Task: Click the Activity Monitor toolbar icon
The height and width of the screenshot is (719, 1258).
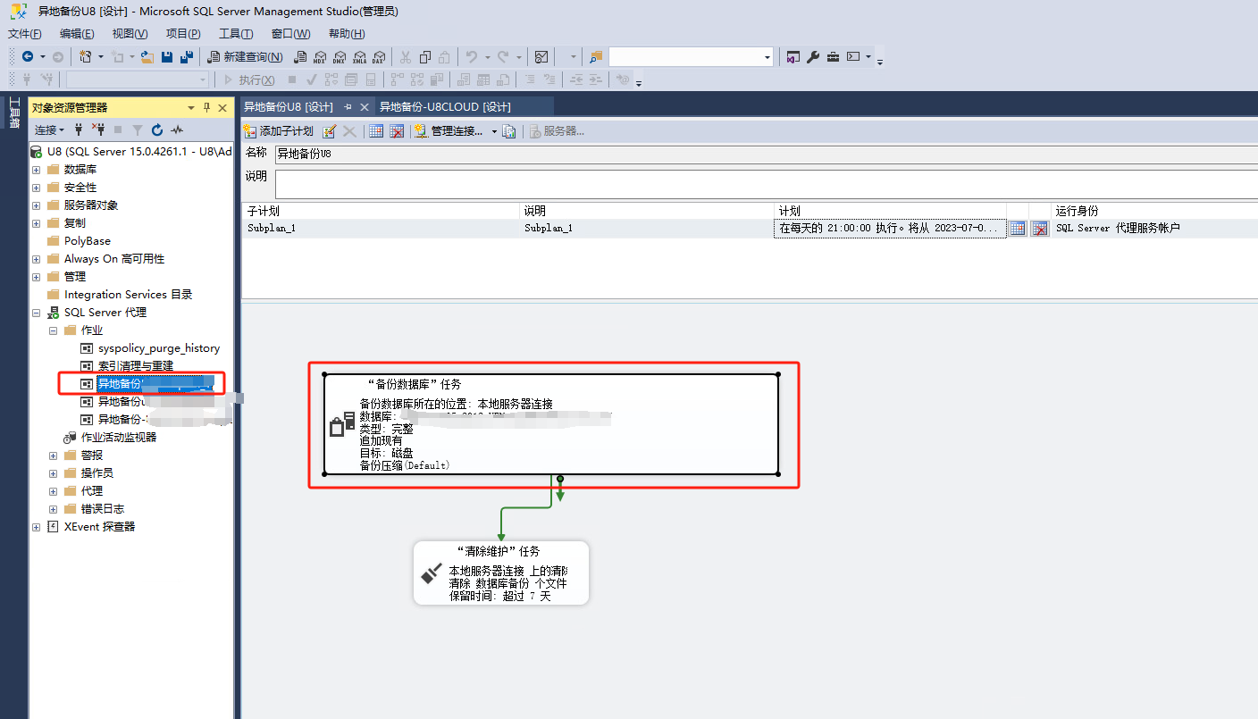Action: point(541,57)
